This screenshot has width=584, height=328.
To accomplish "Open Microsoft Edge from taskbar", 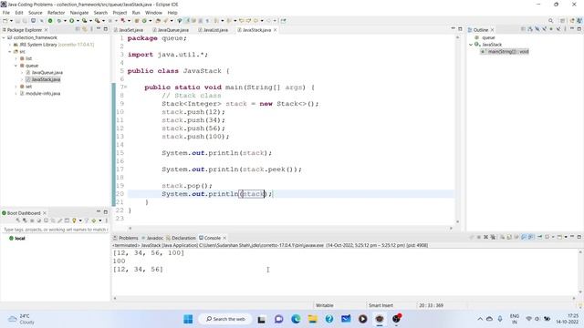I will click(x=296, y=319).
